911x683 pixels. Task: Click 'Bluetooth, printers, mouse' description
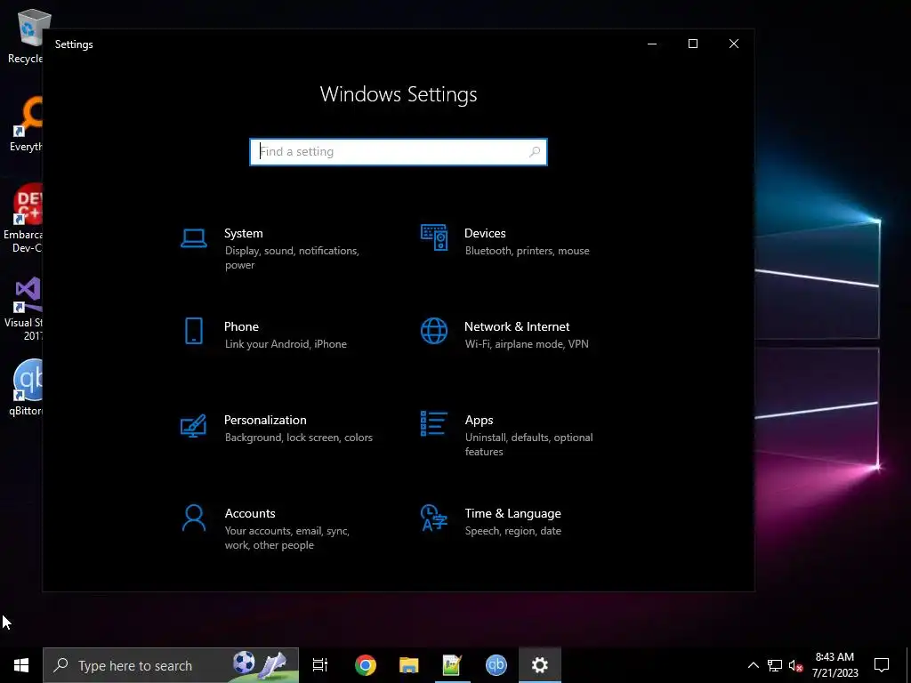pyautogui.click(x=527, y=250)
